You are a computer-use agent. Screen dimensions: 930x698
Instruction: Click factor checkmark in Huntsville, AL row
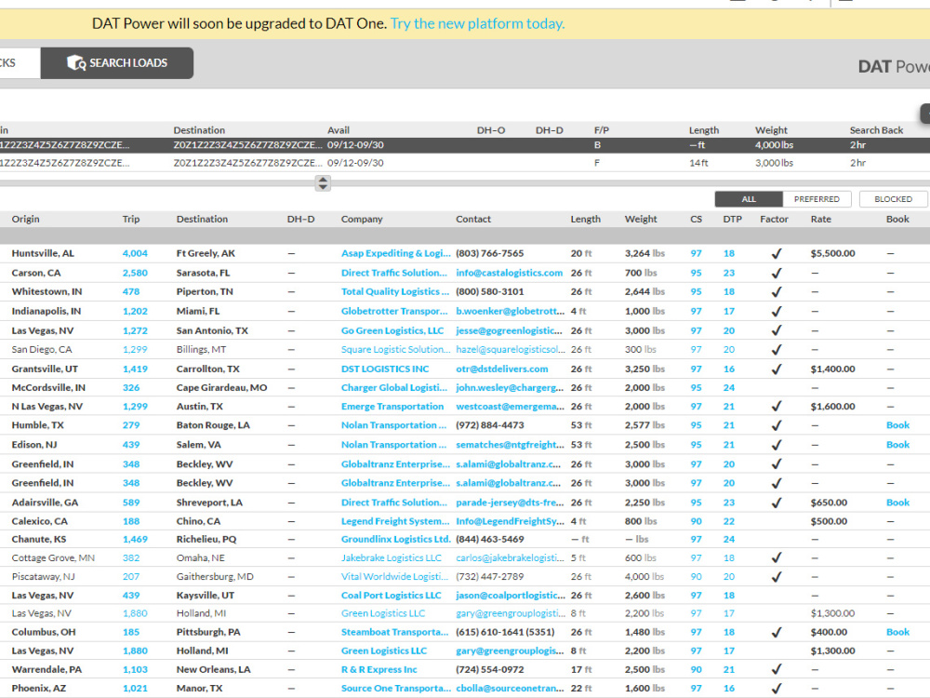[777, 253]
